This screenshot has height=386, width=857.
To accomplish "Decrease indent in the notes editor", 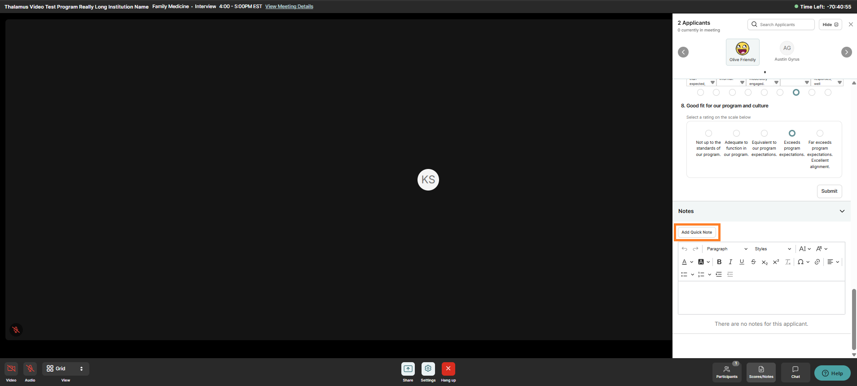I will click(730, 275).
